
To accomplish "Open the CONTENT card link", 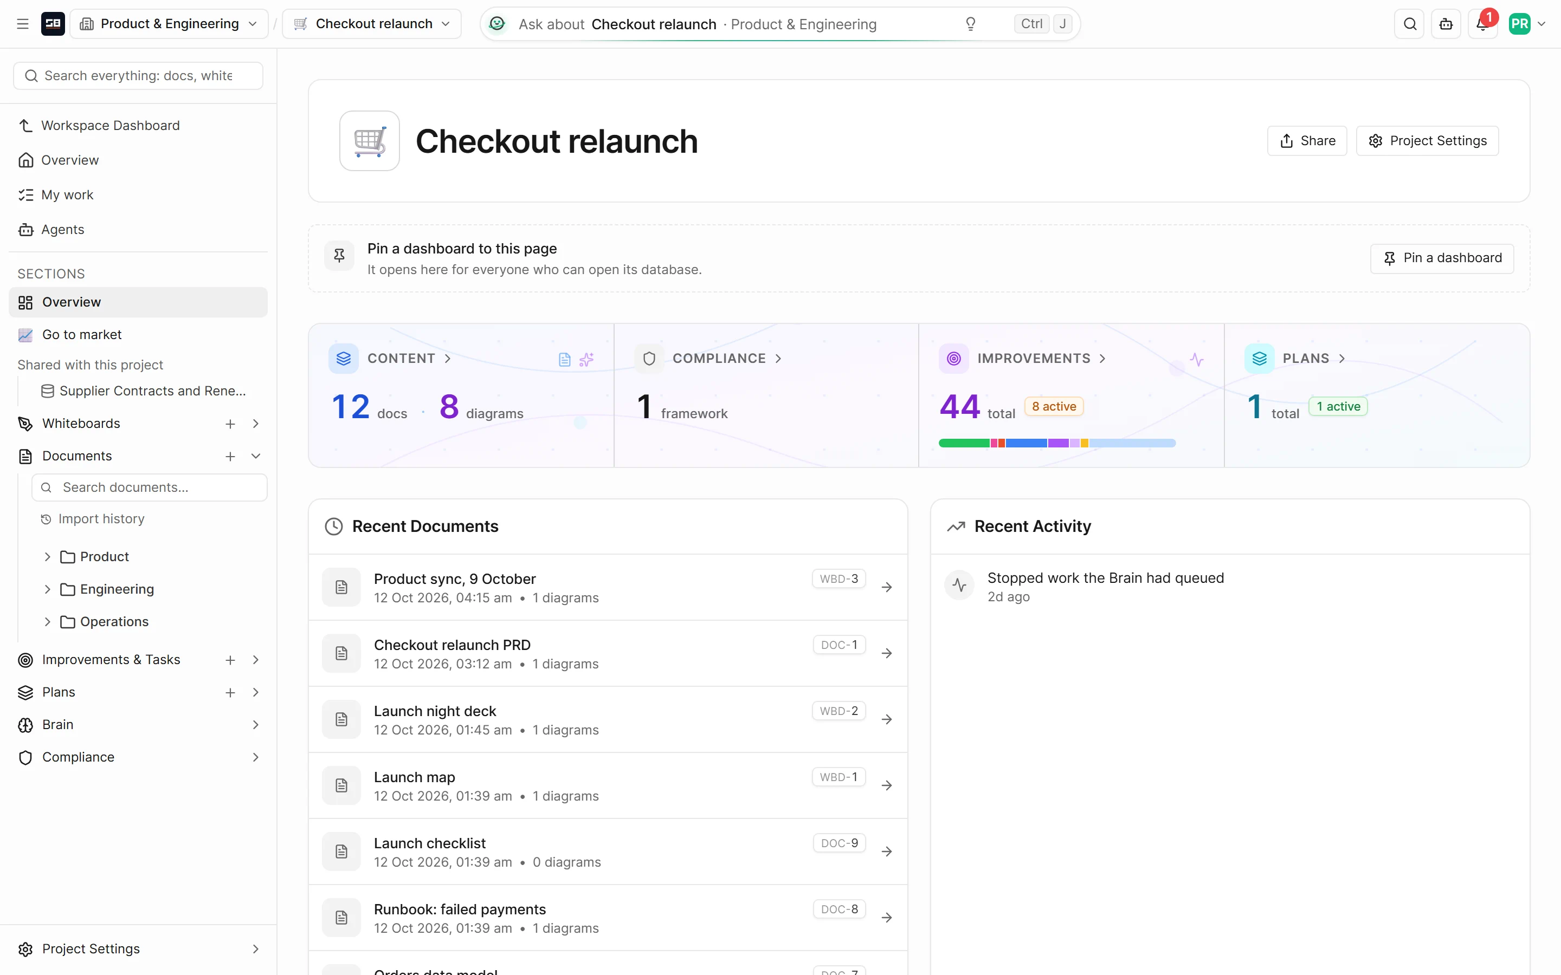I will click(409, 359).
